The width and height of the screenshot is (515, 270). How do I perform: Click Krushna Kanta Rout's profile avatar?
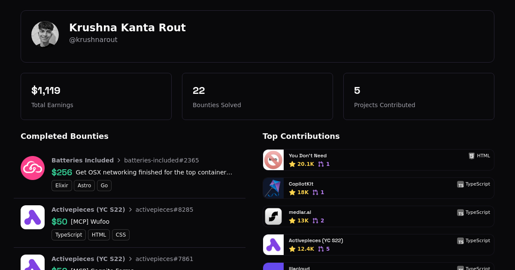pos(45,34)
